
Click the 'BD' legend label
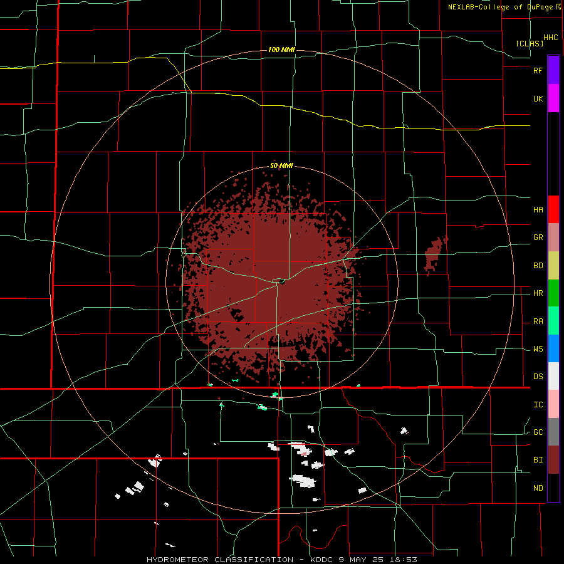click(538, 266)
